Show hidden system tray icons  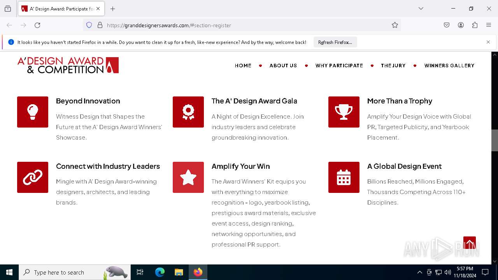coord(419,272)
